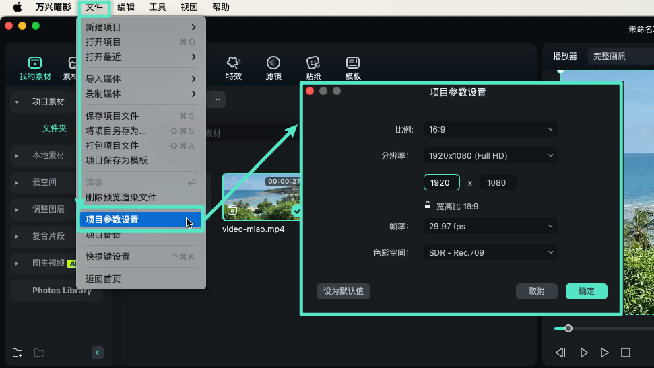This screenshot has width=654, height=368.
Task: Expand the 调整图层 section
Action: (x=17, y=210)
